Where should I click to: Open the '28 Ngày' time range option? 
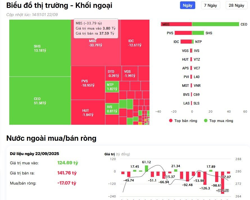(x=236, y=5)
